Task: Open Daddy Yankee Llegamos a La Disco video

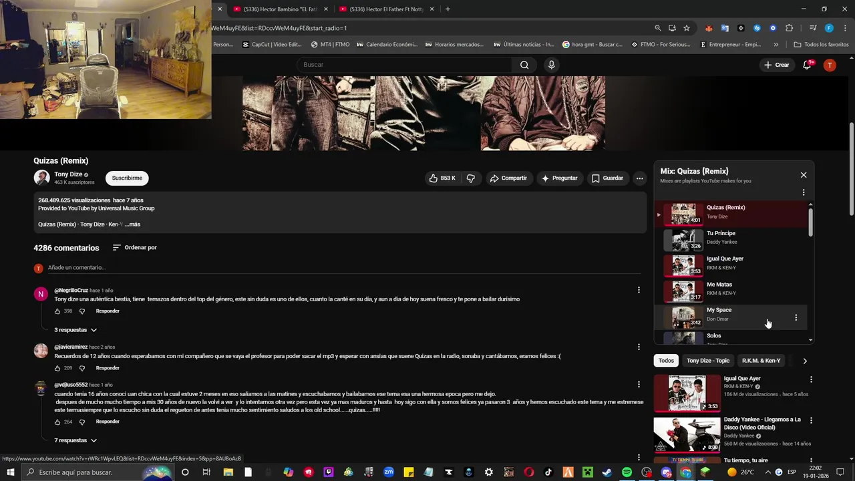Action: (x=733, y=434)
